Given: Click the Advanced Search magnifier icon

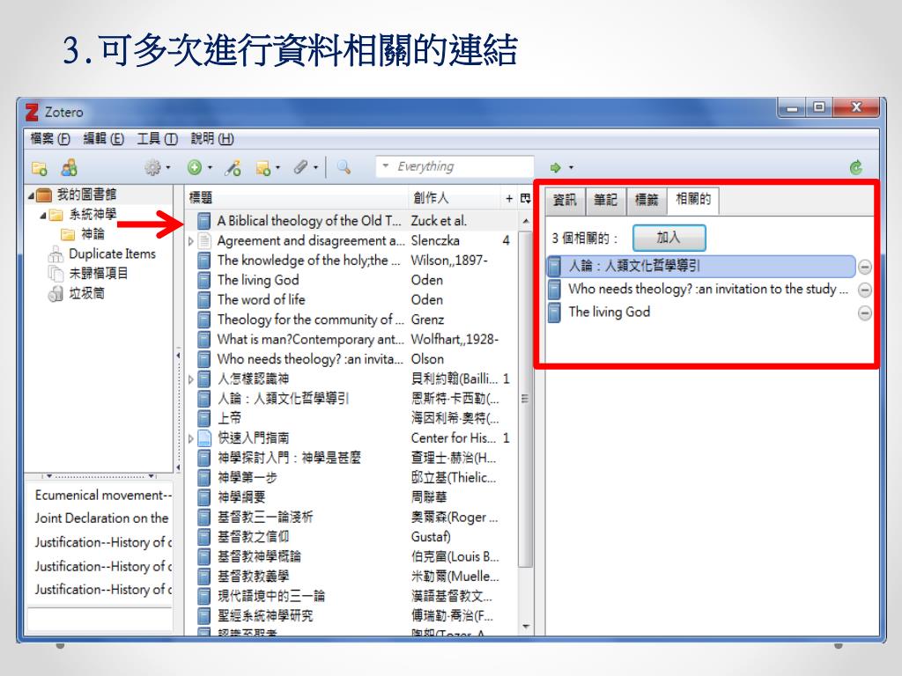Looking at the screenshot, I should (344, 167).
